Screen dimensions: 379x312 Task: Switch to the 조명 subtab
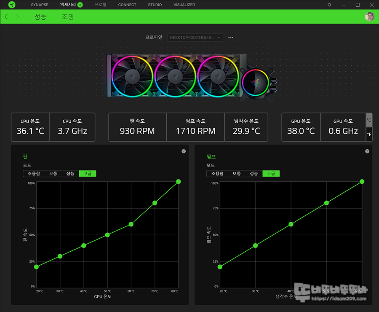(68, 17)
